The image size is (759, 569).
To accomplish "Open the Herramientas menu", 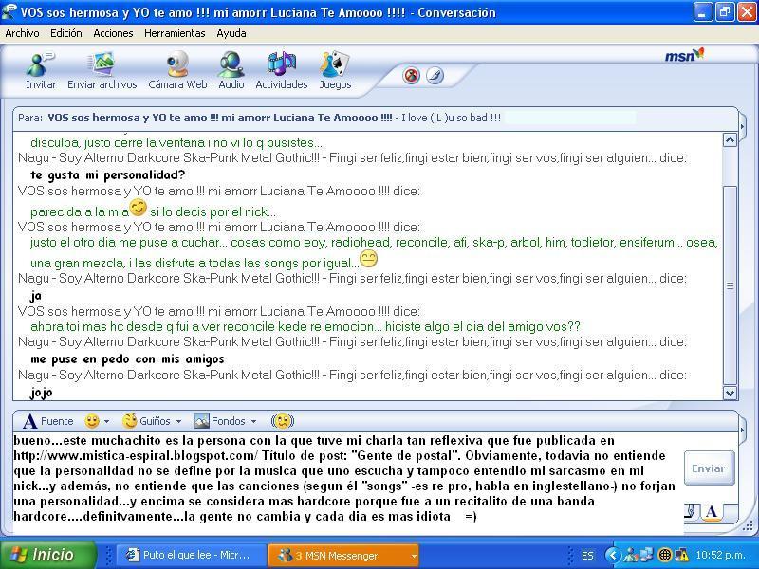I will (x=175, y=33).
